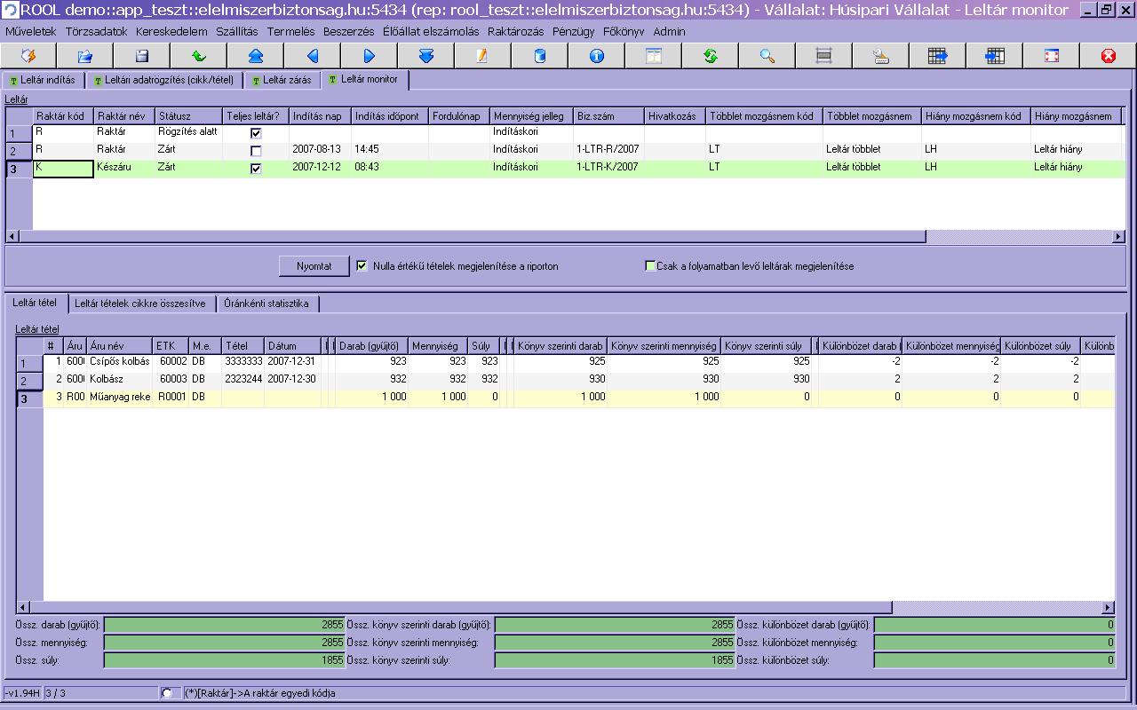This screenshot has width=1137, height=710.
Task: Switch to the Leltár zárás tab
Action: click(x=282, y=80)
